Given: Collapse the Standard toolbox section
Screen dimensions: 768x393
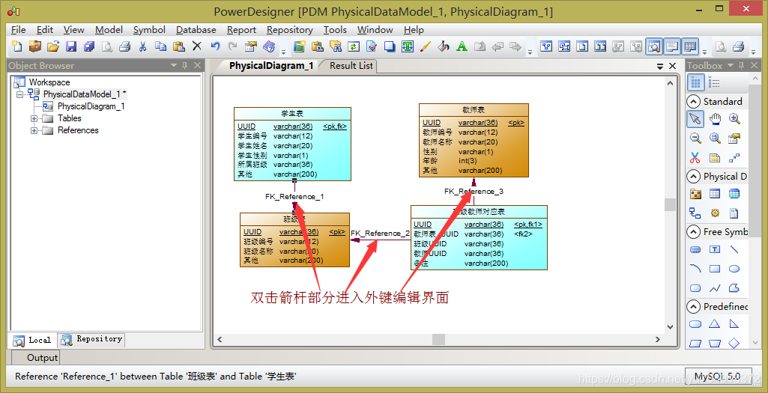Looking at the screenshot, I should tap(694, 101).
